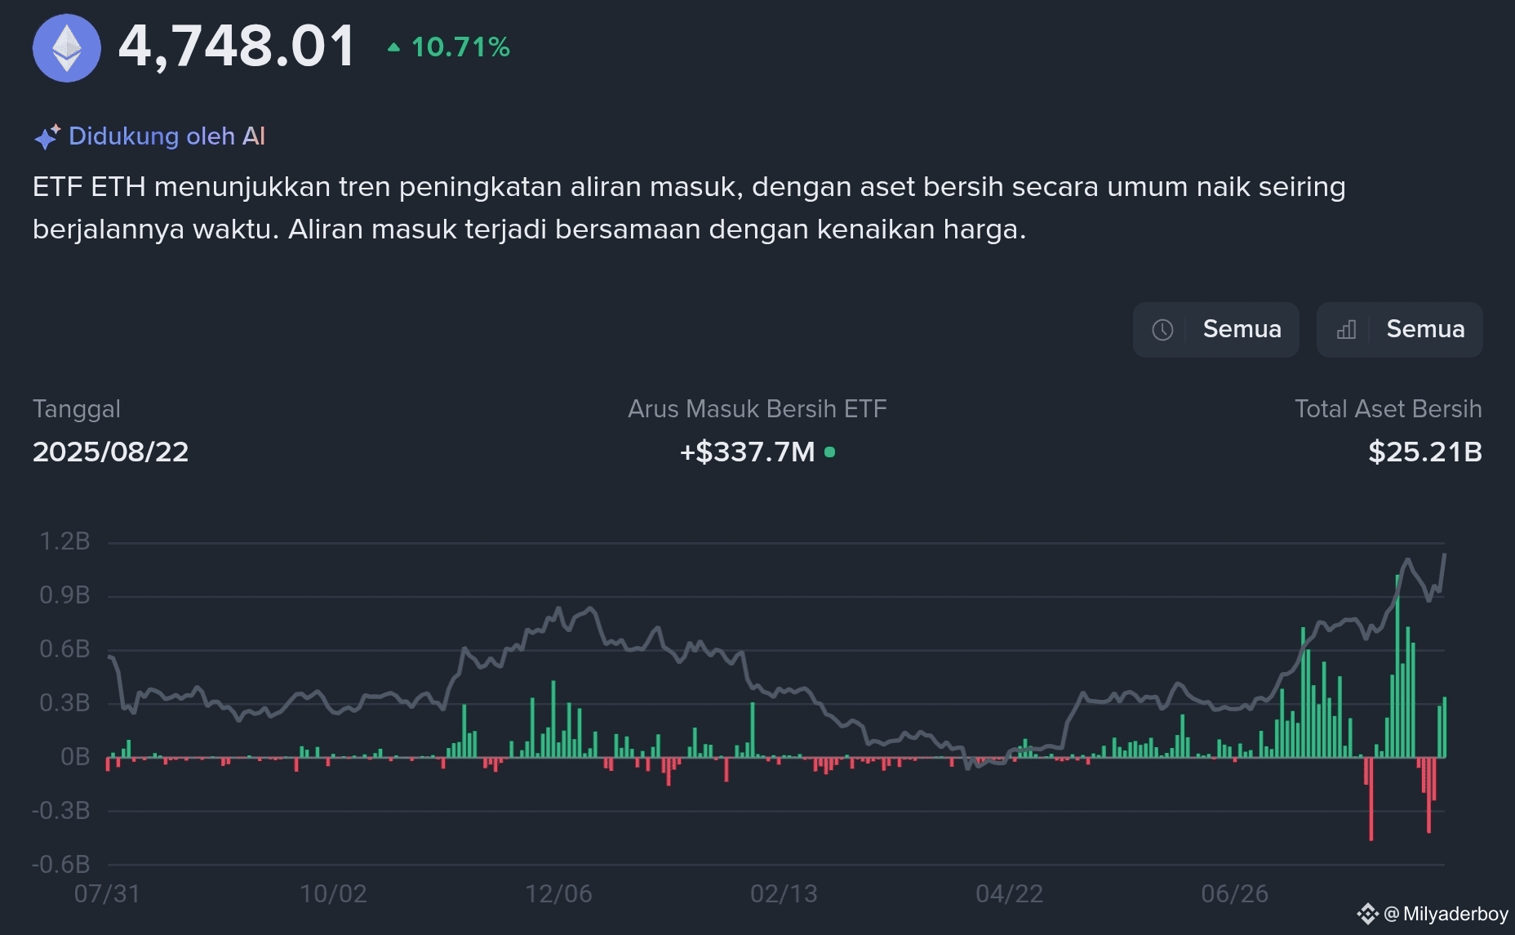This screenshot has width=1515, height=935.
Task: Click the Ethereum logo icon
Action: pos(67,47)
